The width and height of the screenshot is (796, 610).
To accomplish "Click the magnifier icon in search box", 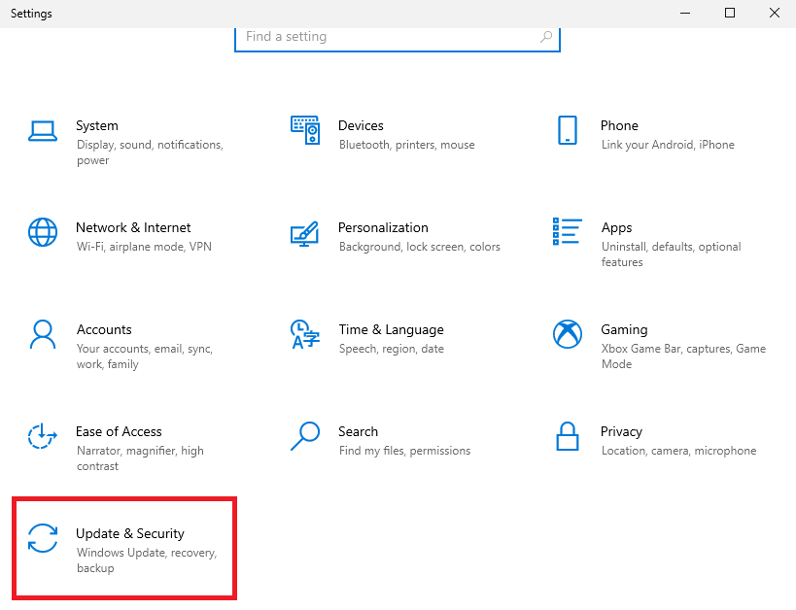I will (x=546, y=37).
